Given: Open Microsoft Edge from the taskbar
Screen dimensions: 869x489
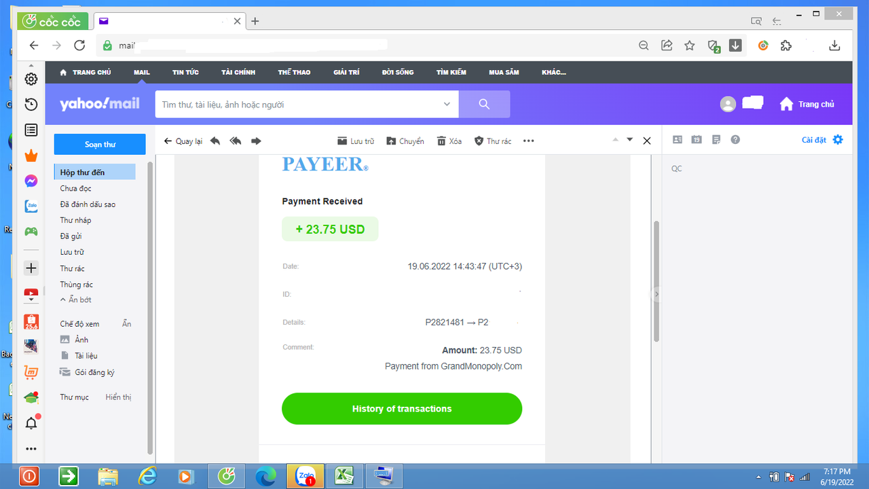Looking at the screenshot, I should pyautogui.click(x=266, y=476).
